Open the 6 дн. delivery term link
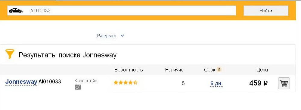This screenshot has width=301, height=110. pos(216,83)
